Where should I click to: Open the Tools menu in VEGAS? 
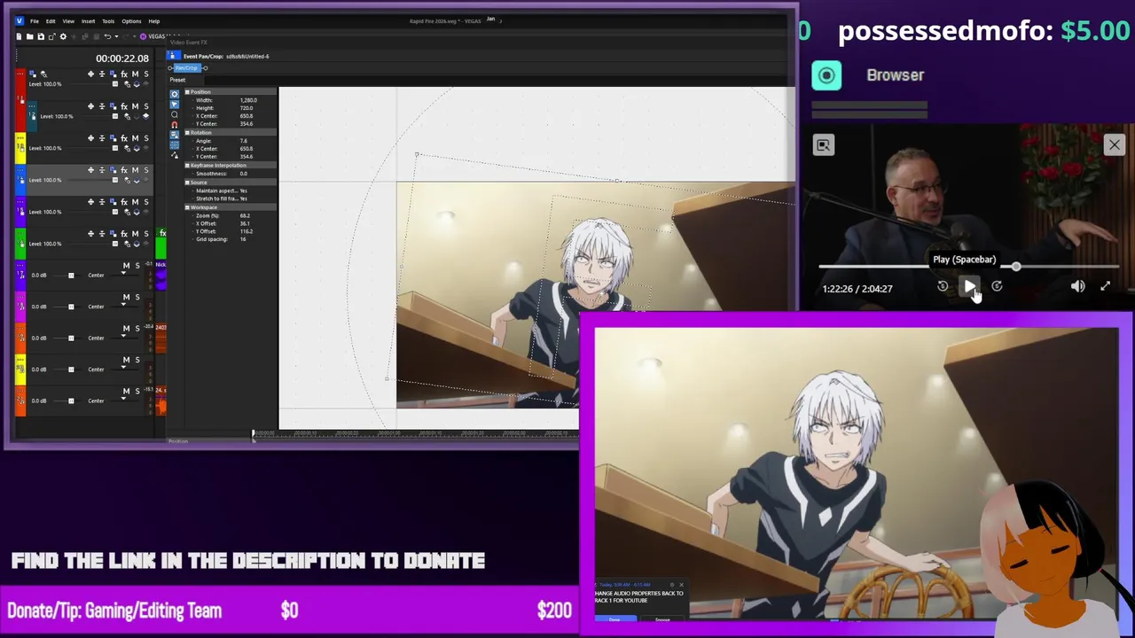(108, 20)
